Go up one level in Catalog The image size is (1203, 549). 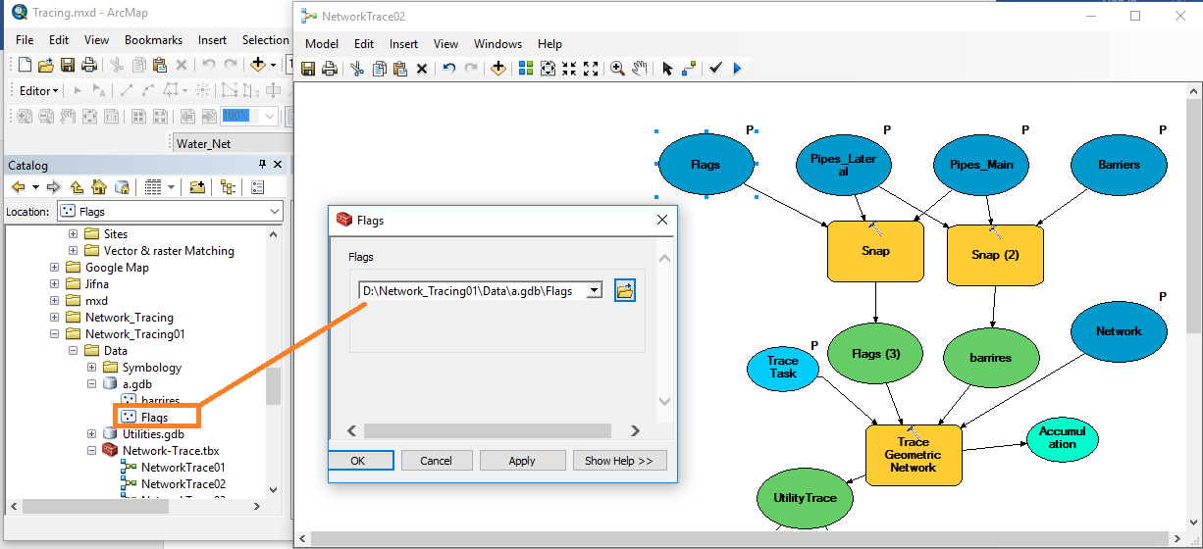[78, 187]
